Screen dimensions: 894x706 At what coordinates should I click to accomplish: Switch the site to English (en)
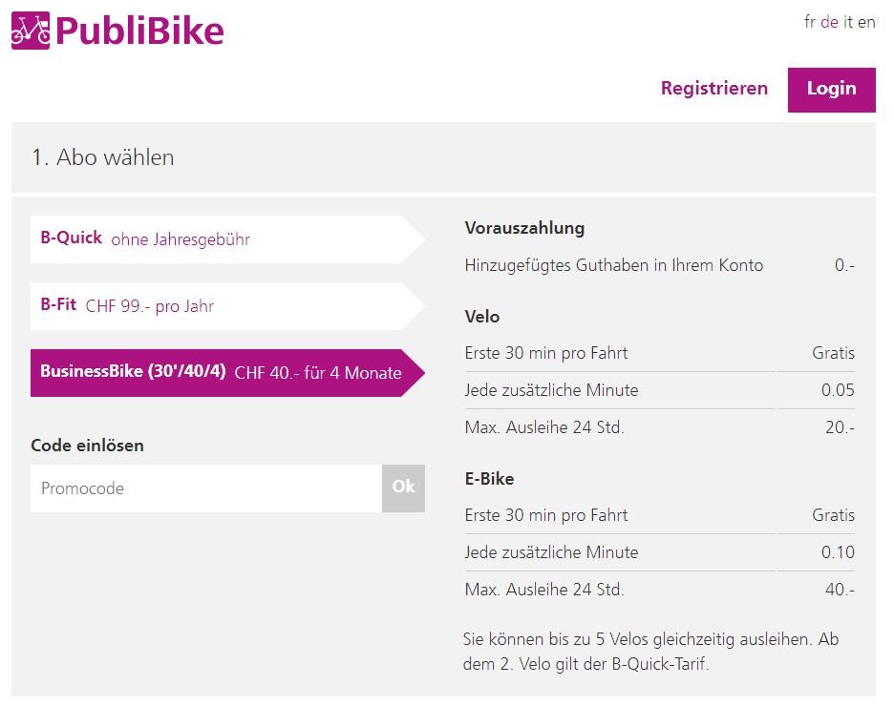pos(866,22)
